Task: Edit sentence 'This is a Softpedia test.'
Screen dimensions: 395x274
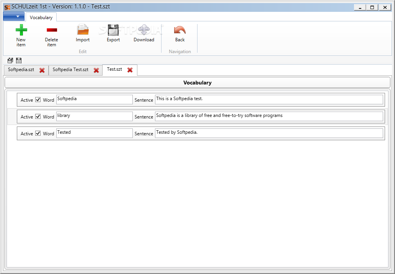Action: click(269, 99)
